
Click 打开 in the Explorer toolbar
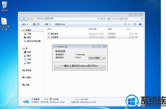point(36,24)
